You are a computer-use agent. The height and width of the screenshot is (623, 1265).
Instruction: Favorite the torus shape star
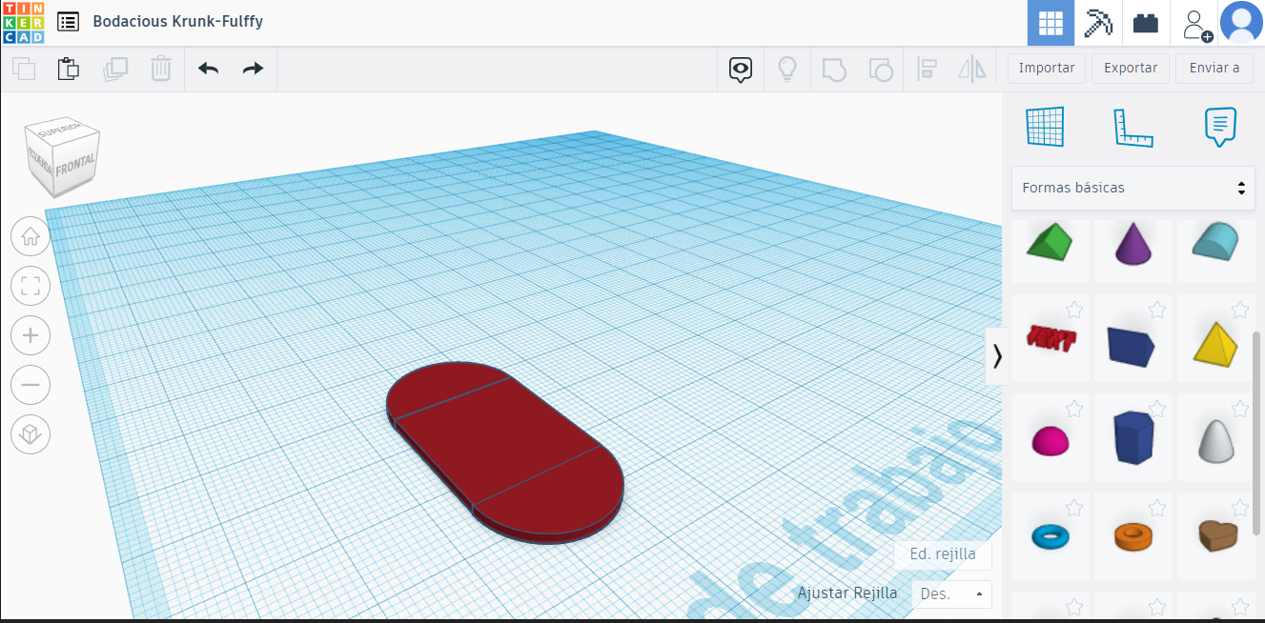click(1073, 508)
